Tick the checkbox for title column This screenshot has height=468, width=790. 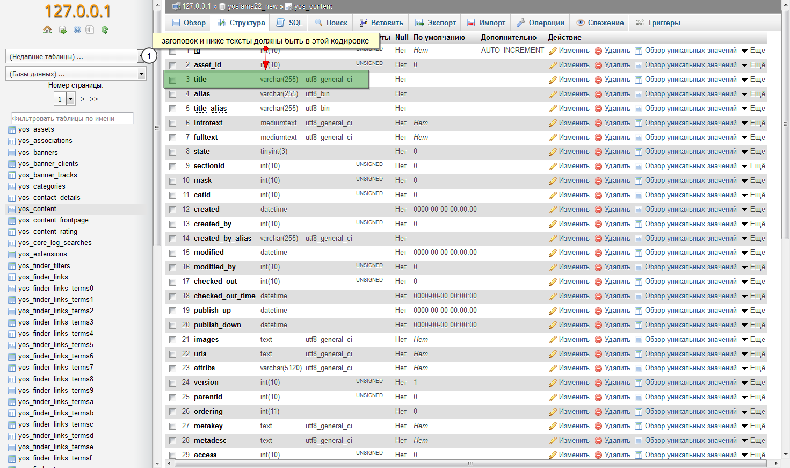(x=172, y=80)
